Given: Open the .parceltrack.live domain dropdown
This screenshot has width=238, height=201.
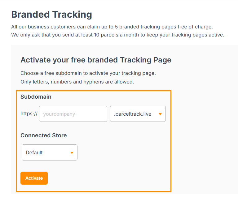Looking at the screenshot, I should pyautogui.click(x=138, y=114).
